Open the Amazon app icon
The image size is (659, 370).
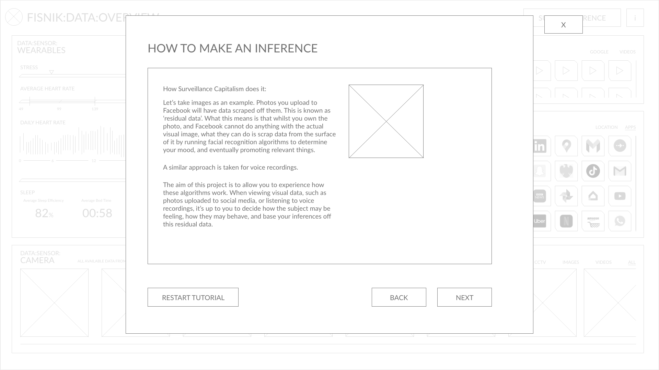(x=593, y=221)
